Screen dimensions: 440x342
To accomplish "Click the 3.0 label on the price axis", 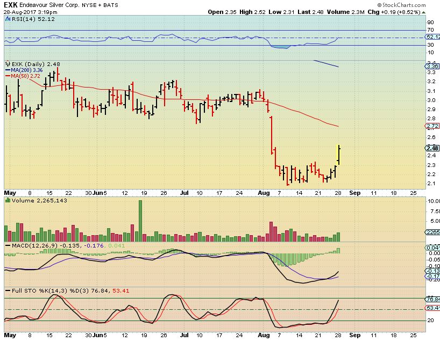I will pyautogui.click(x=432, y=100).
